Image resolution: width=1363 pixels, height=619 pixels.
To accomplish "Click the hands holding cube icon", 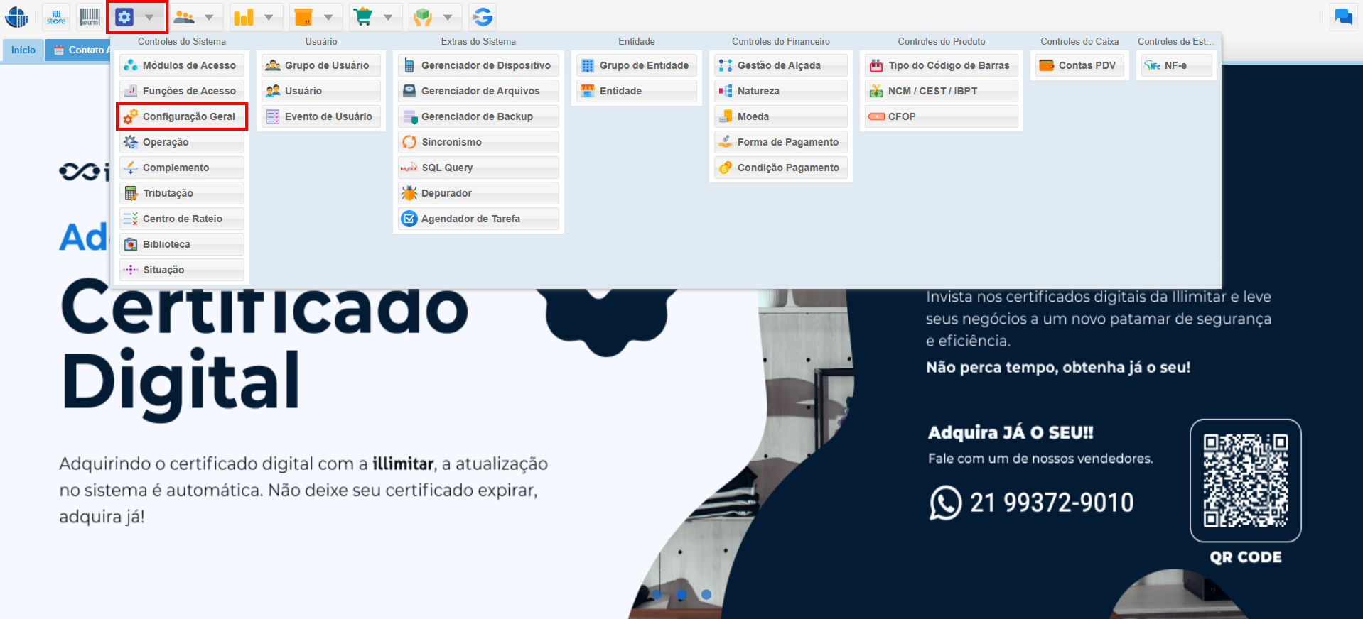I will (x=423, y=17).
